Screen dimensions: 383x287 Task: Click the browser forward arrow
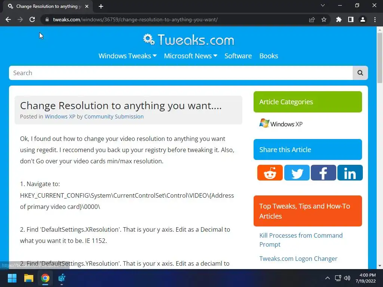(x=20, y=19)
